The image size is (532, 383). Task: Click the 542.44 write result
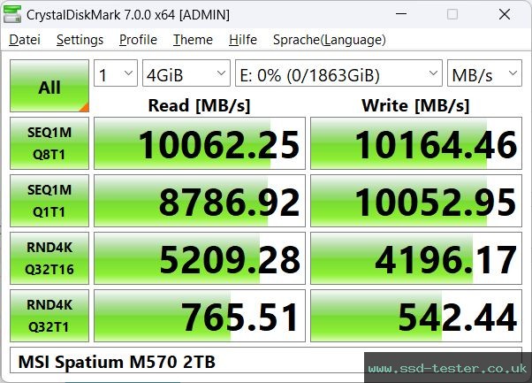coord(416,316)
